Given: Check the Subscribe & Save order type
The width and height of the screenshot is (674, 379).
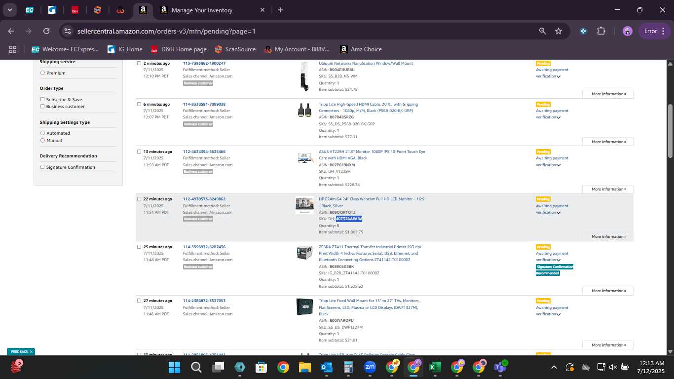Looking at the screenshot, I should click(x=42, y=99).
